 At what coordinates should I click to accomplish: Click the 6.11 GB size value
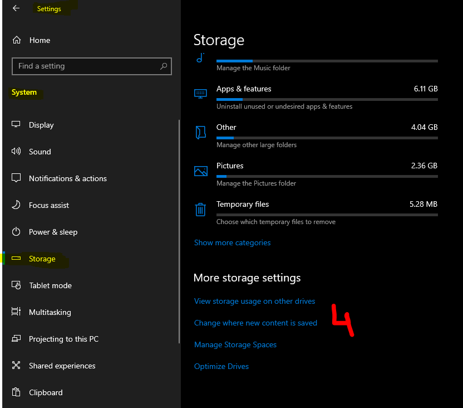click(x=426, y=89)
